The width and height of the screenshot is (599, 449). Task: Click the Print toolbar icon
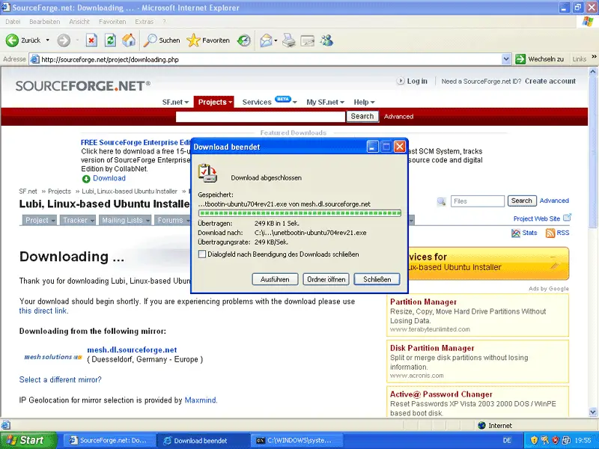point(289,40)
